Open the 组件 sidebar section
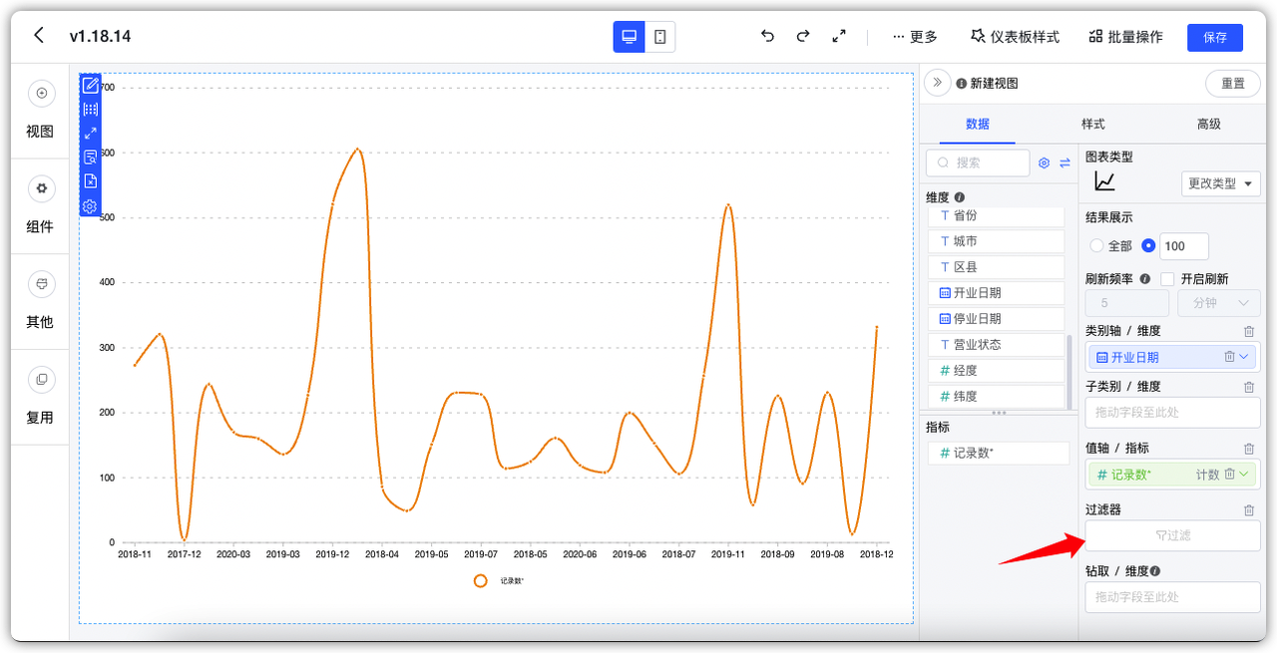 (40, 206)
